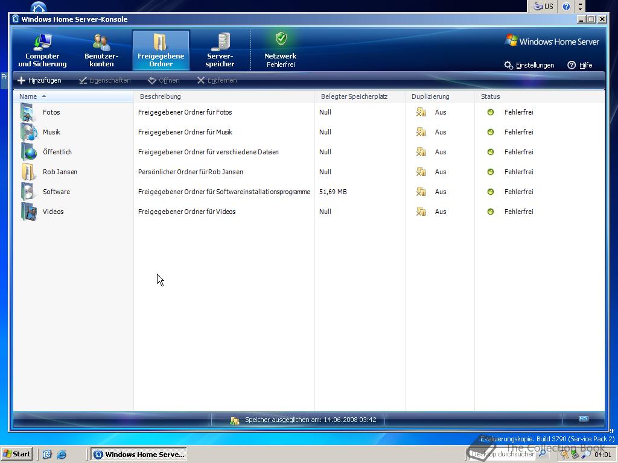
Task: Click 'Videos' folder name
Action: point(53,212)
